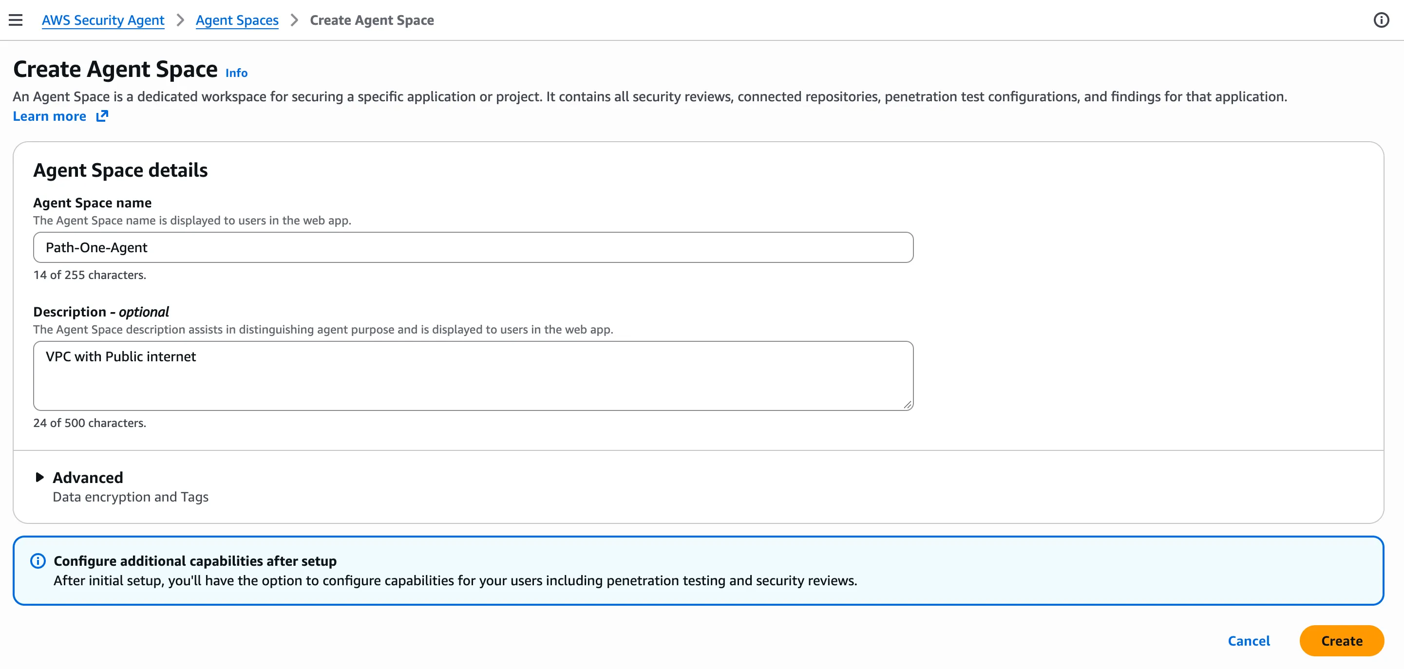The image size is (1404, 669).
Task: Open the info help panel icon
Action: pos(1381,20)
